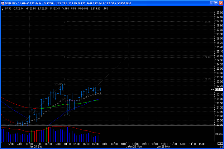Image resolution: width=224 pixels, height=149 pixels.
Task: Select the highlighted 122.44 price axis marker
Action: (x=219, y=89)
